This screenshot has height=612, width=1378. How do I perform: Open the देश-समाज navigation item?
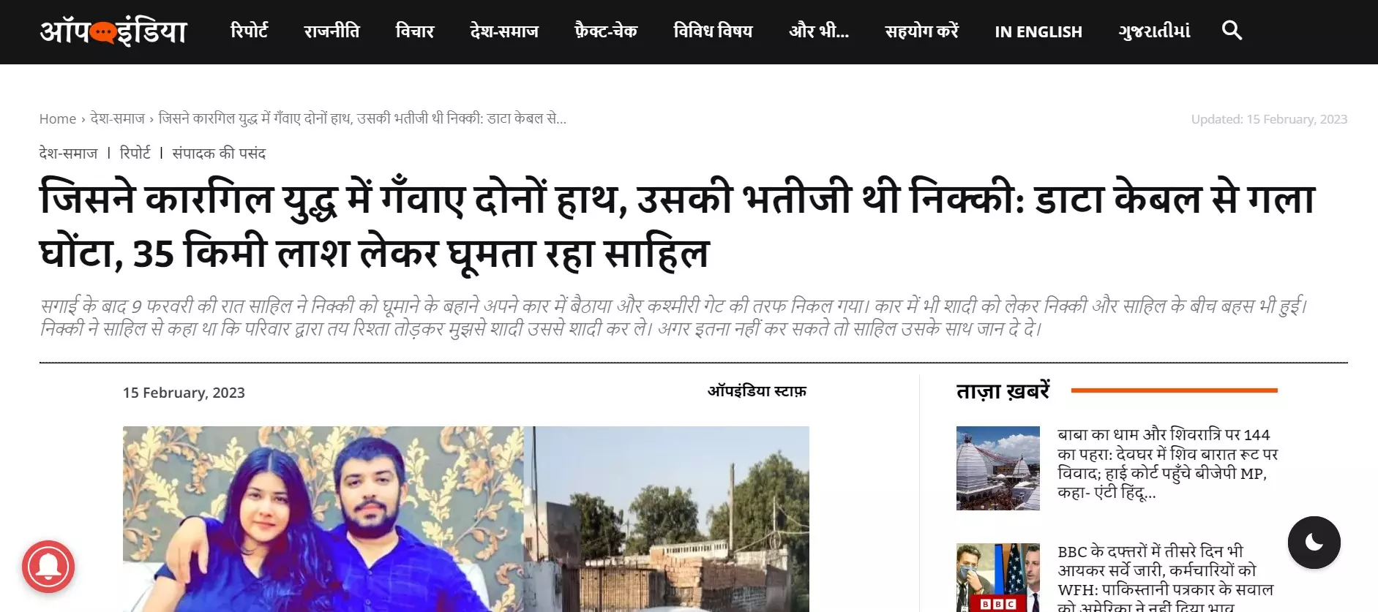click(504, 31)
